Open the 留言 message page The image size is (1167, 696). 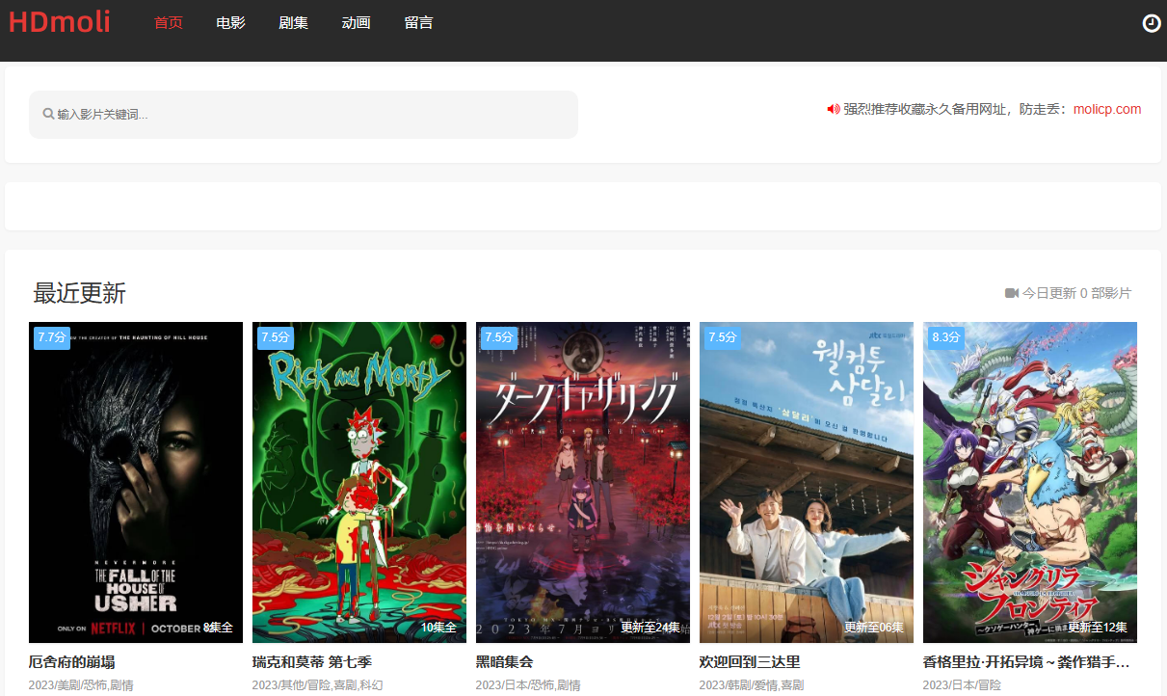coord(419,23)
